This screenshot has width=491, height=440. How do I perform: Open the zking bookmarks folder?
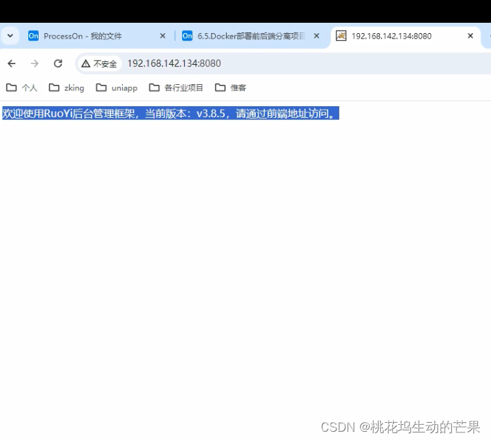pos(67,88)
